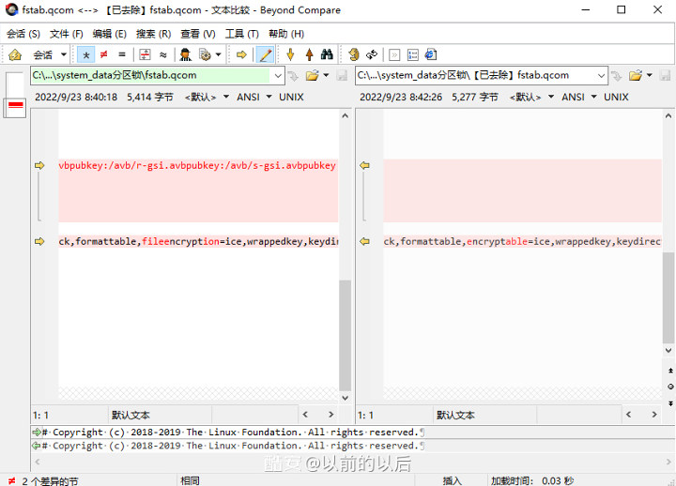The width and height of the screenshot is (676, 486).
Task: Click the left file path field
Action: pos(151,75)
